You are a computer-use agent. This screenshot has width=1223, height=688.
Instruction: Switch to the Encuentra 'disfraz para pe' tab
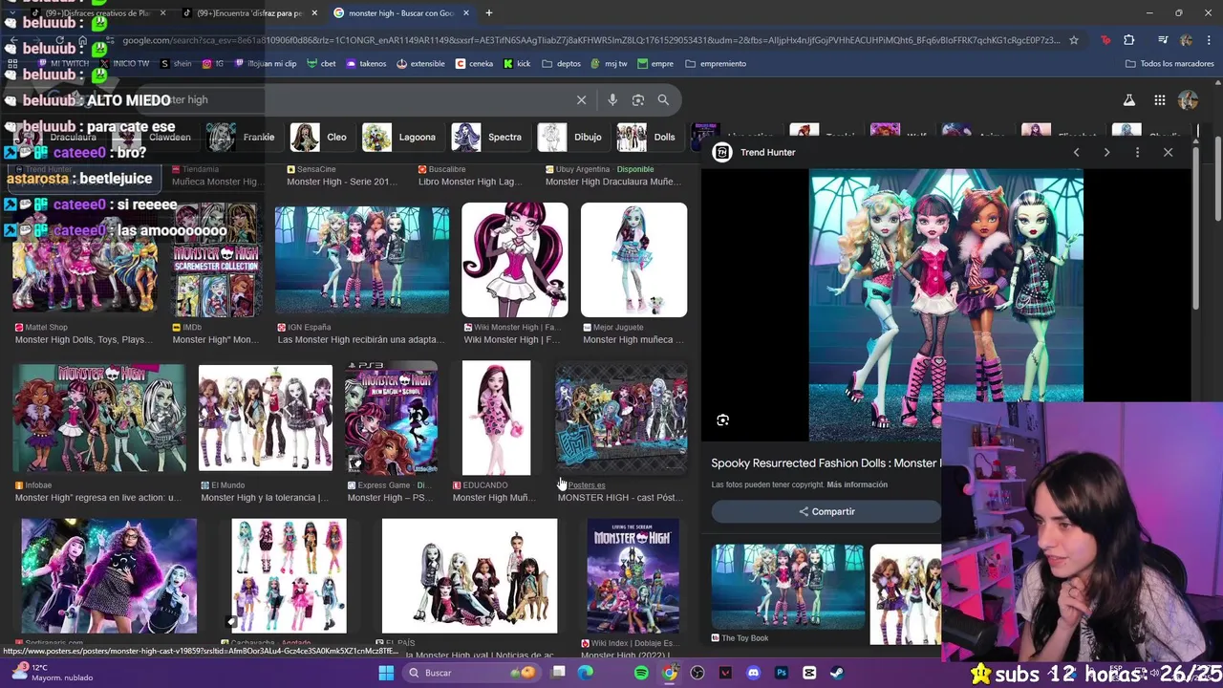tap(248, 13)
